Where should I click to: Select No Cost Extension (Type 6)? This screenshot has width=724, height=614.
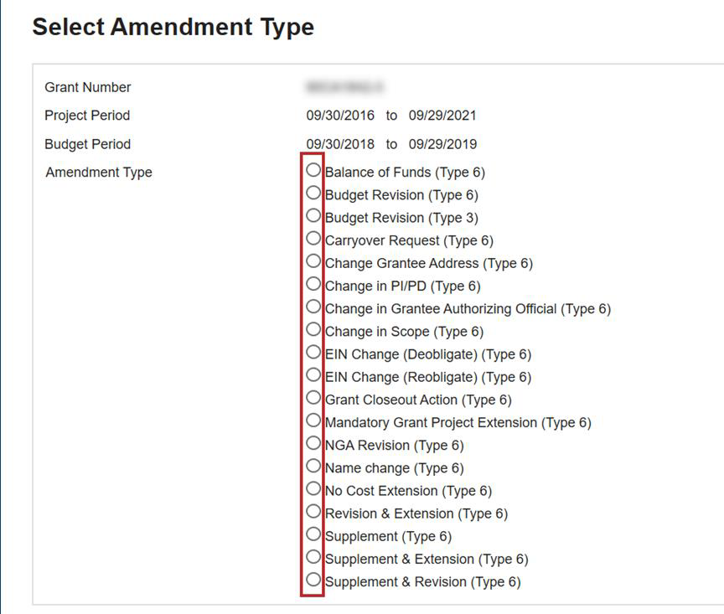coord(313,488)
